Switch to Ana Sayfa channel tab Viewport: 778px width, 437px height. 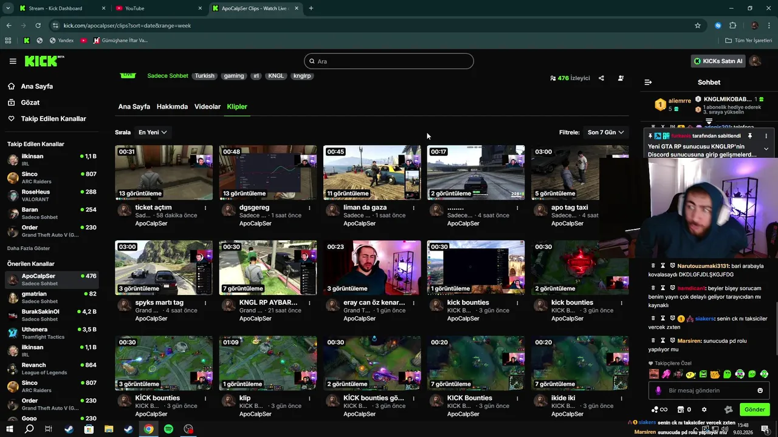pyautogui.click(x=134, y=106)
